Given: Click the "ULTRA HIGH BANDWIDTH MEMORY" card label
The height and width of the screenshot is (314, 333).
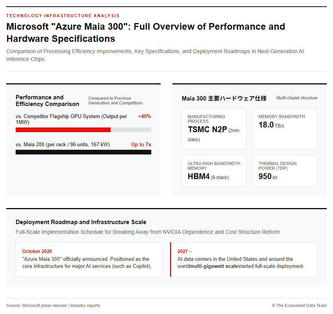Looking at the screenshot, I should [x=214, y=166].
